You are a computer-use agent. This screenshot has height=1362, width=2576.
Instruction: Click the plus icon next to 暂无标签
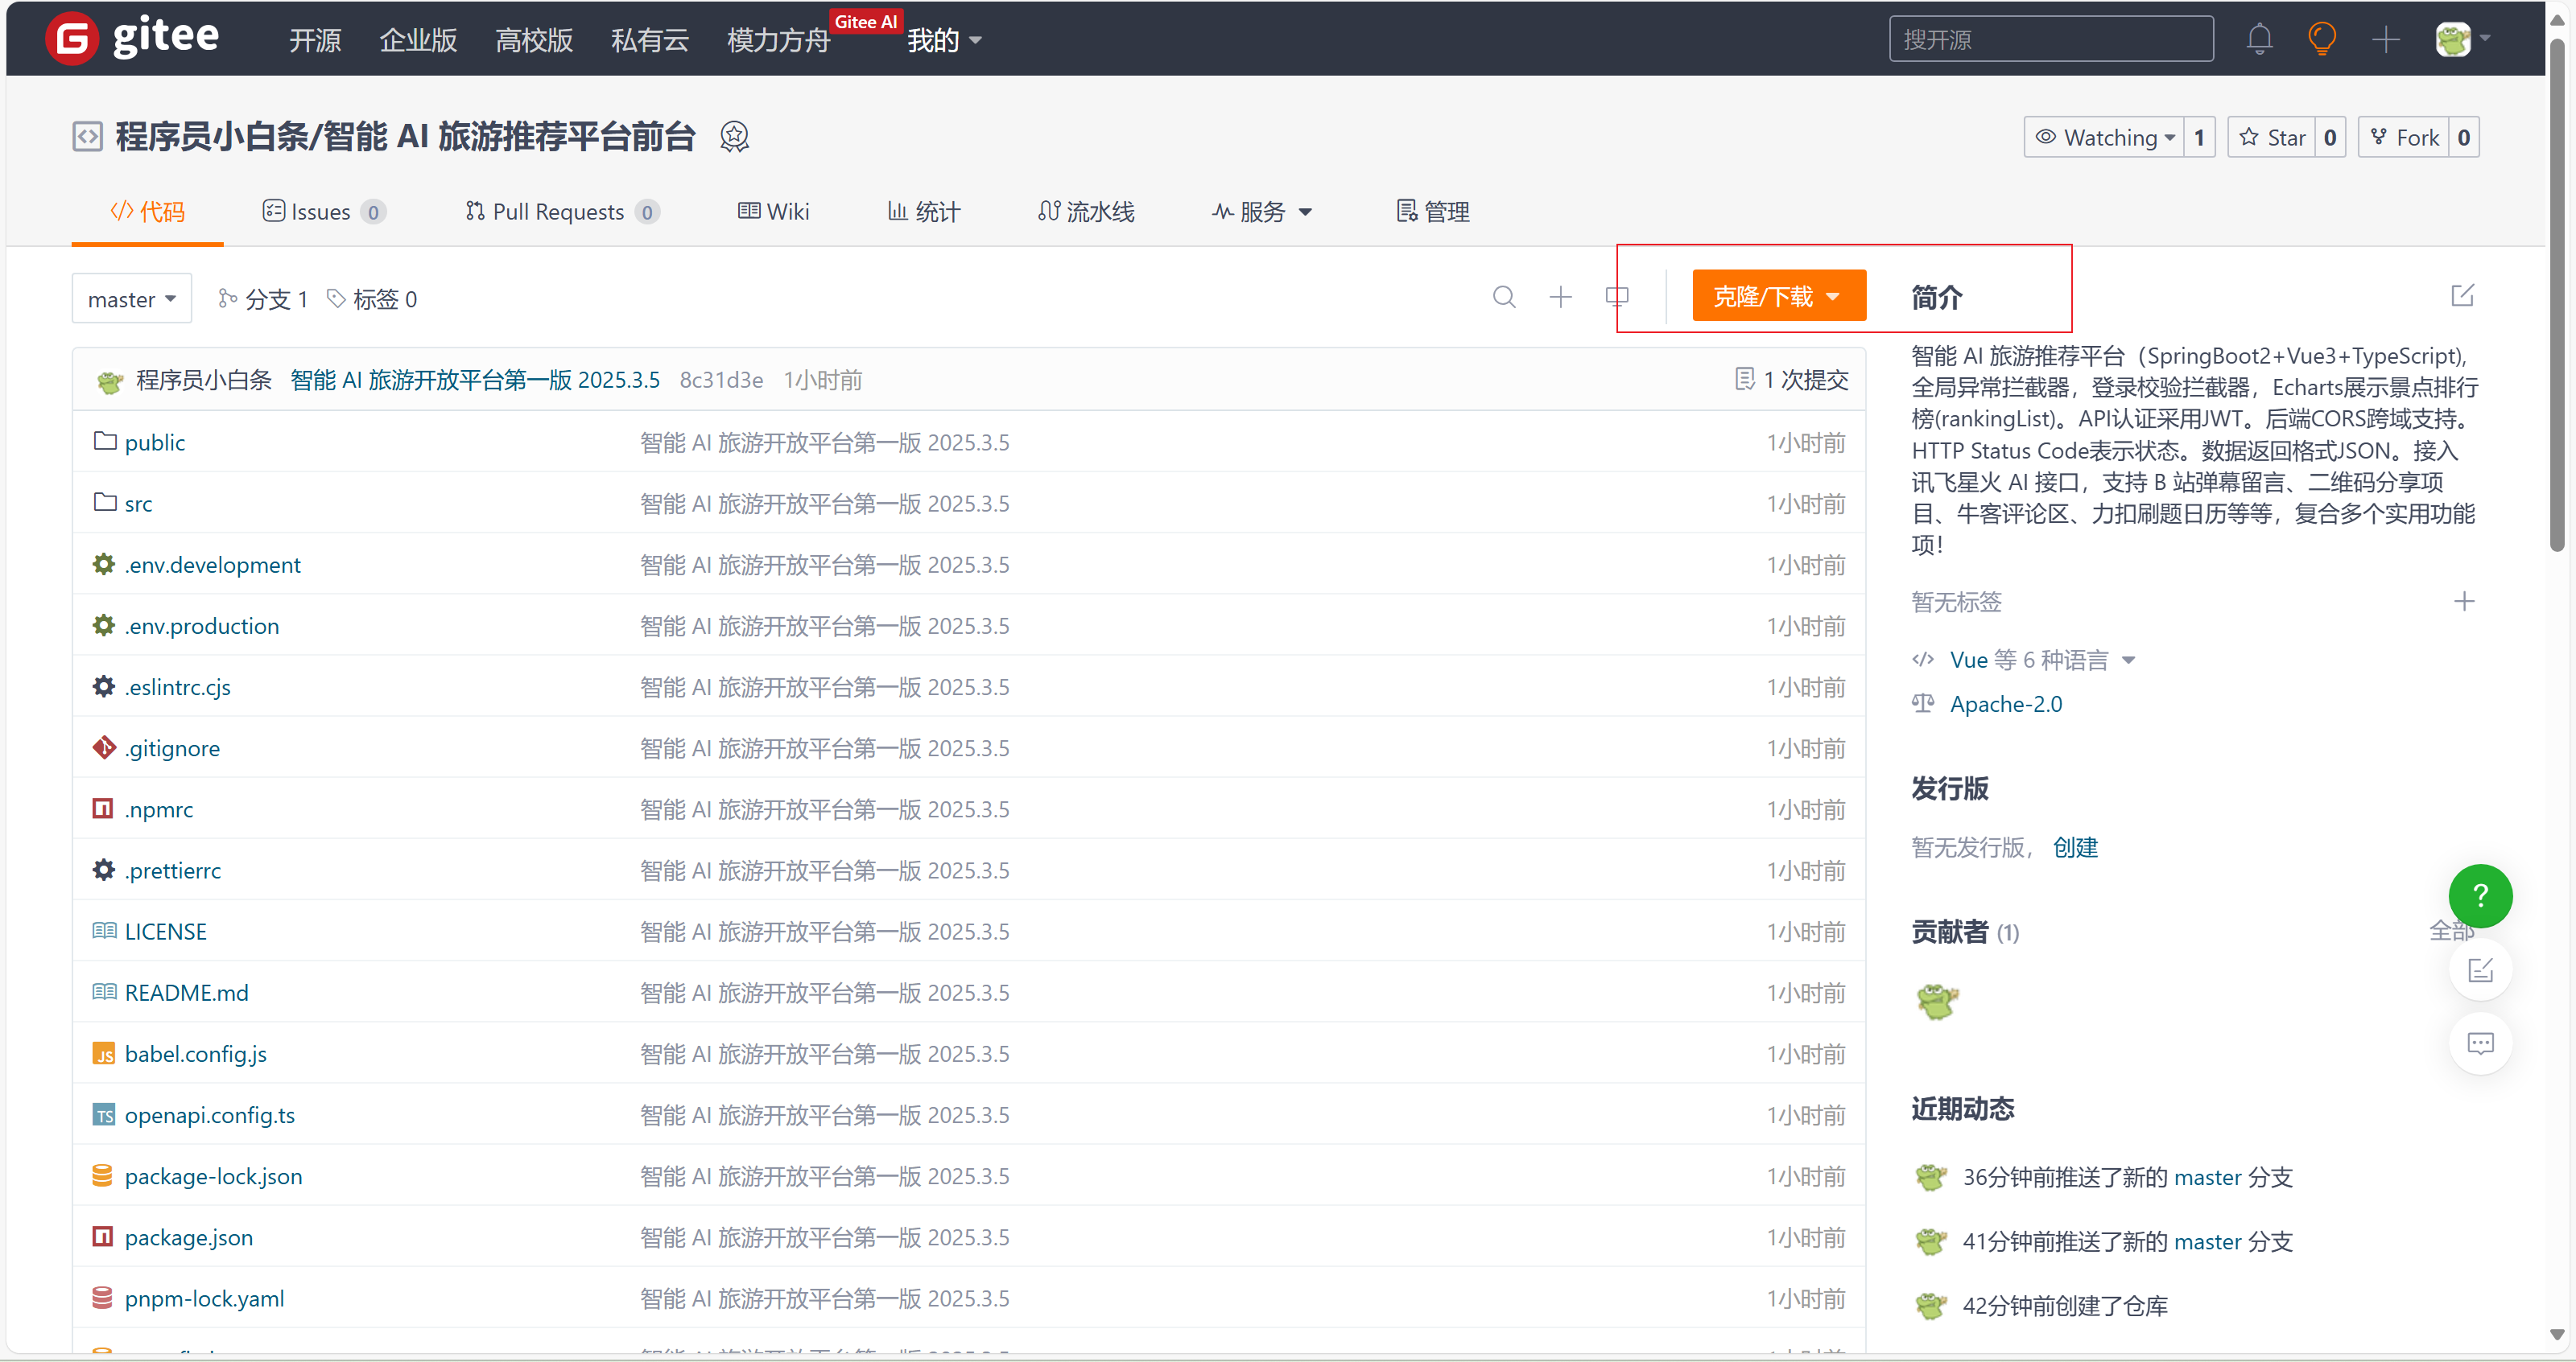click(x=2463, y=602)
